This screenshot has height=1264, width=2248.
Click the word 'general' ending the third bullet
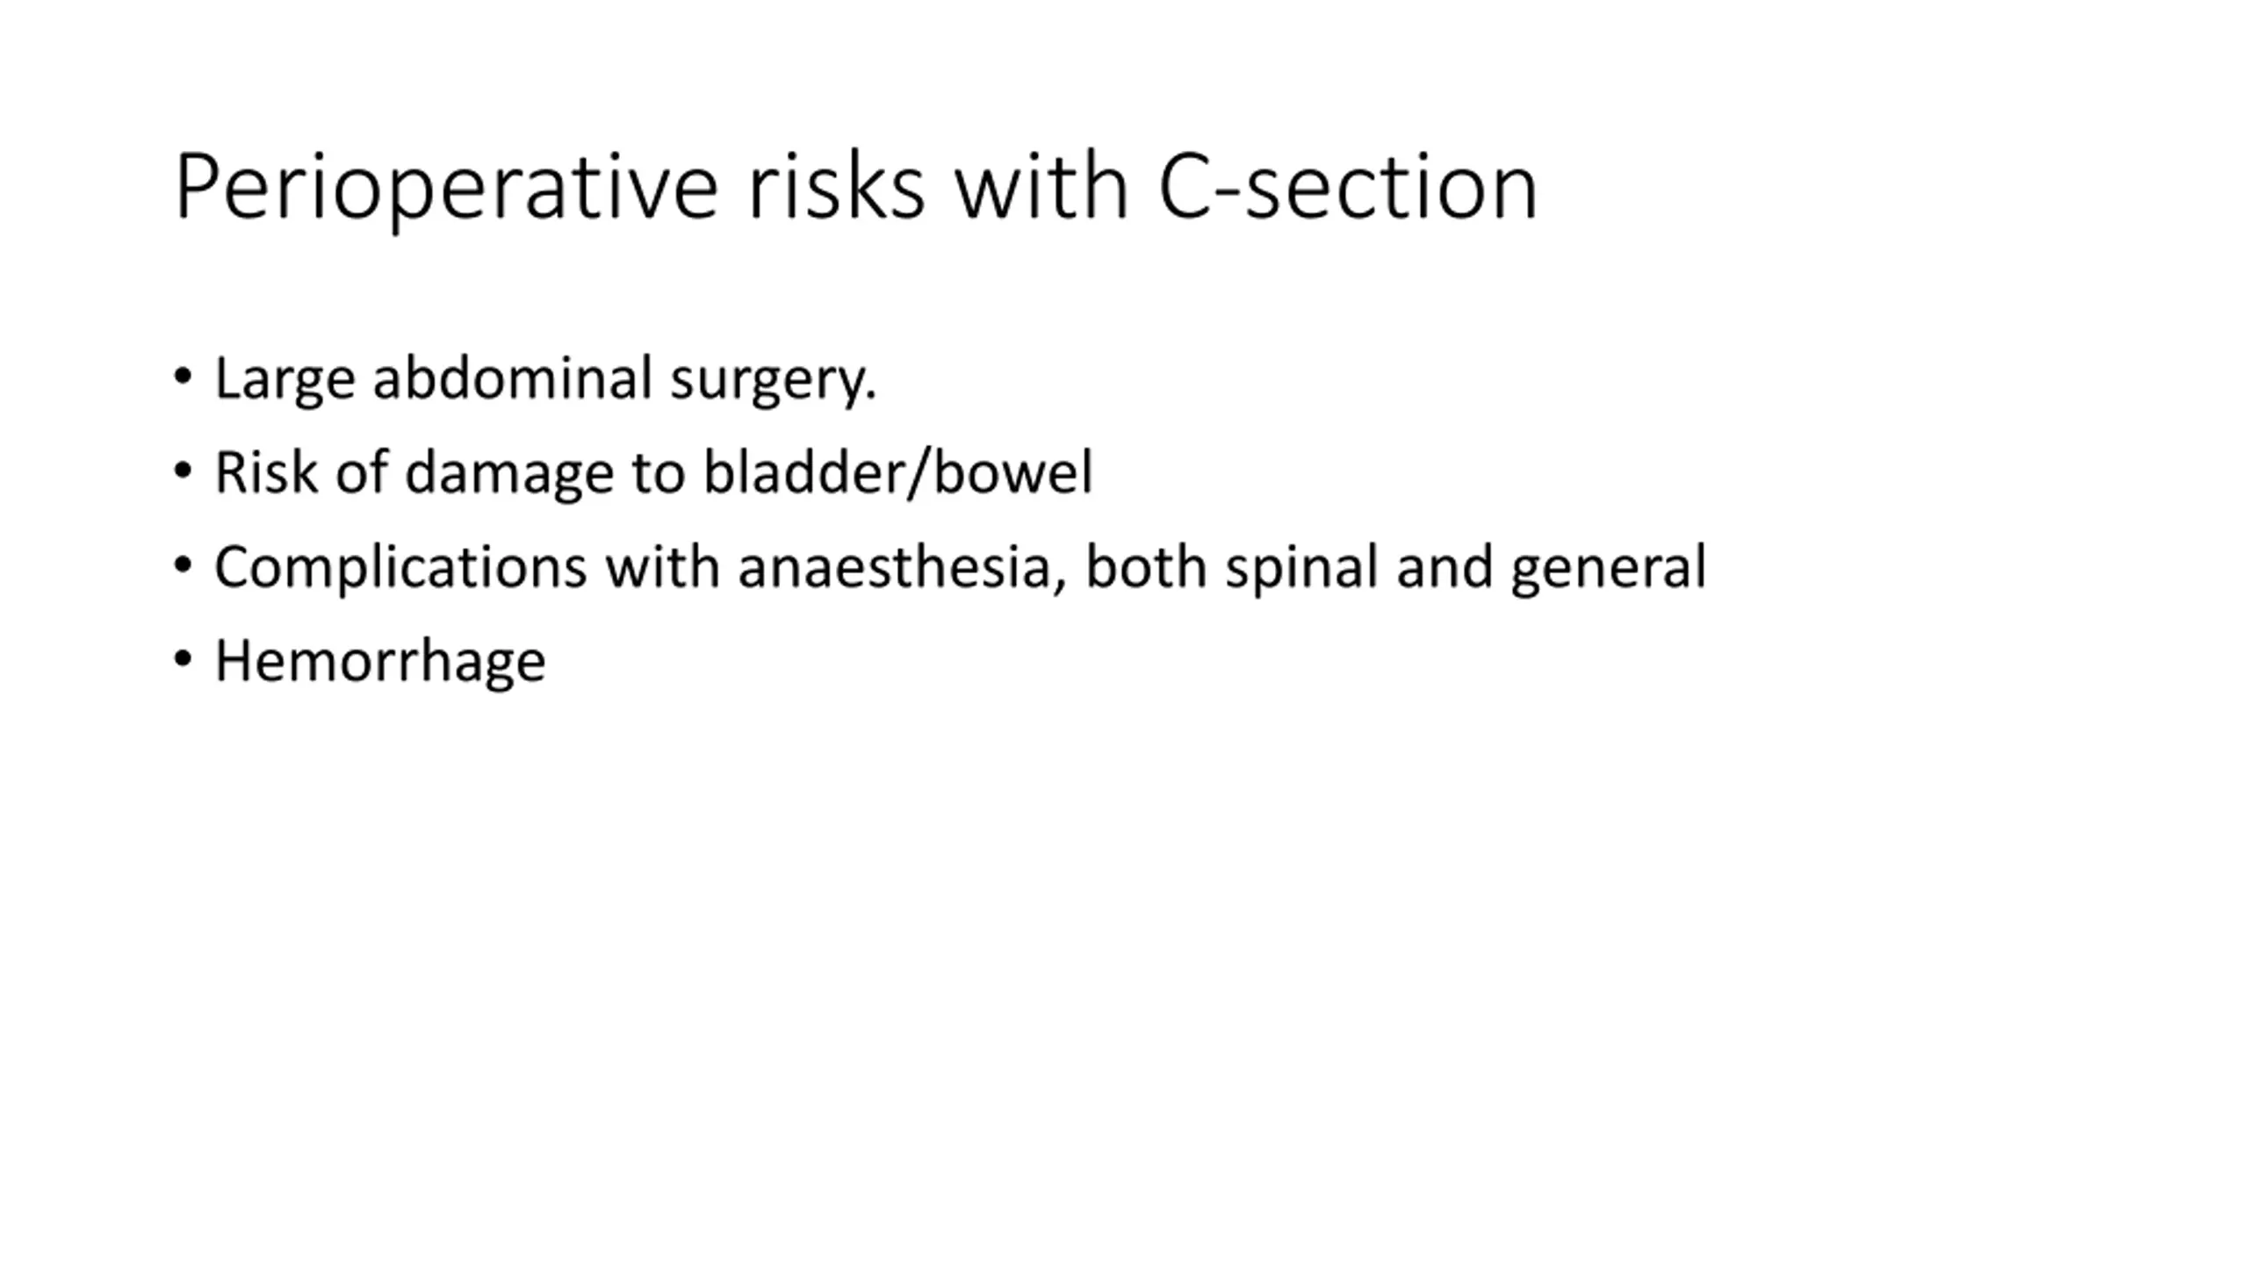coord(1609,568)
